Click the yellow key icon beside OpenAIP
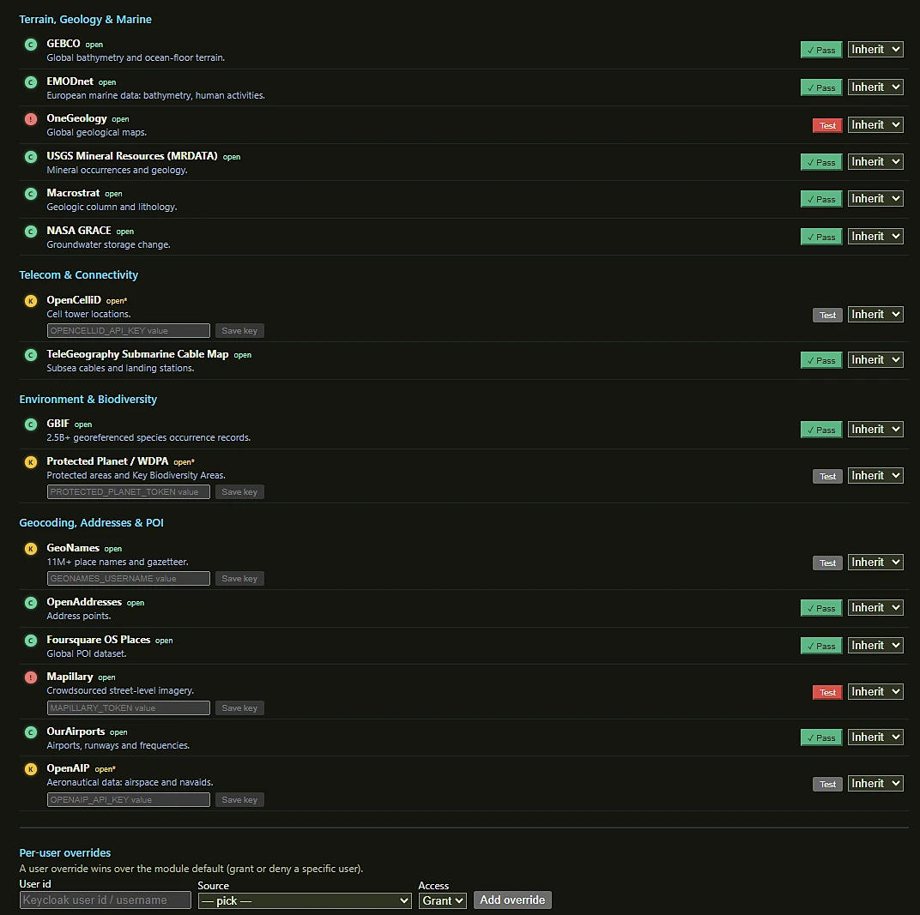The height and width of the screenshot is (915, 920). pyautogui.click(x=31, y=769)
